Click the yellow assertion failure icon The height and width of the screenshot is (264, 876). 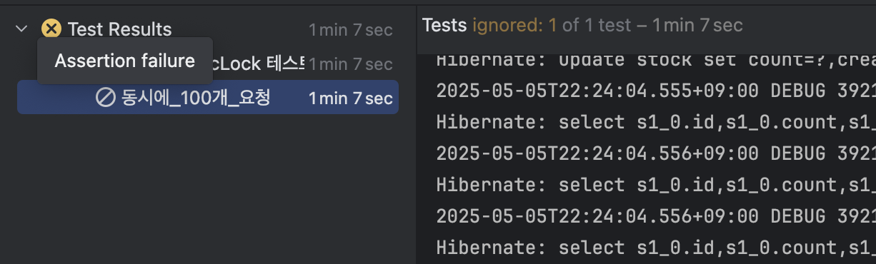51,29
